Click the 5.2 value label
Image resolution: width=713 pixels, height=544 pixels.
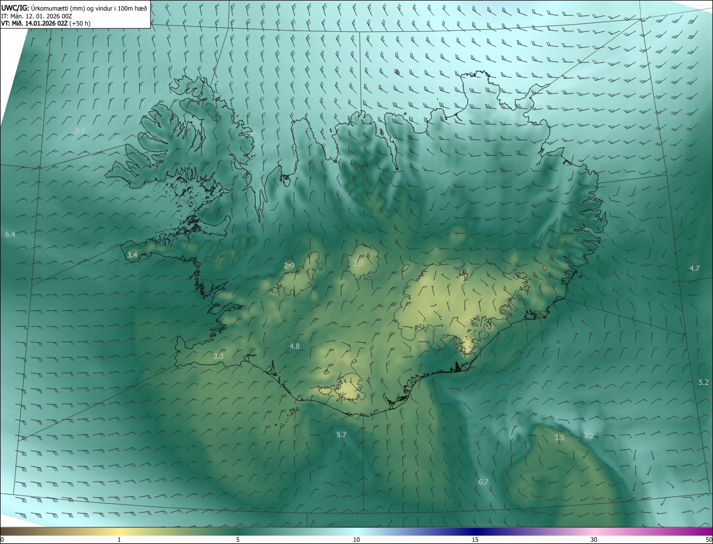[x=703, y=382]
